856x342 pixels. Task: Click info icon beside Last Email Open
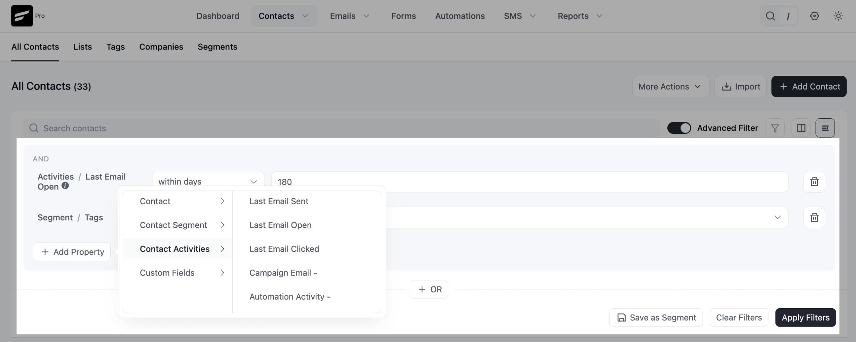(x=65, y=186)
